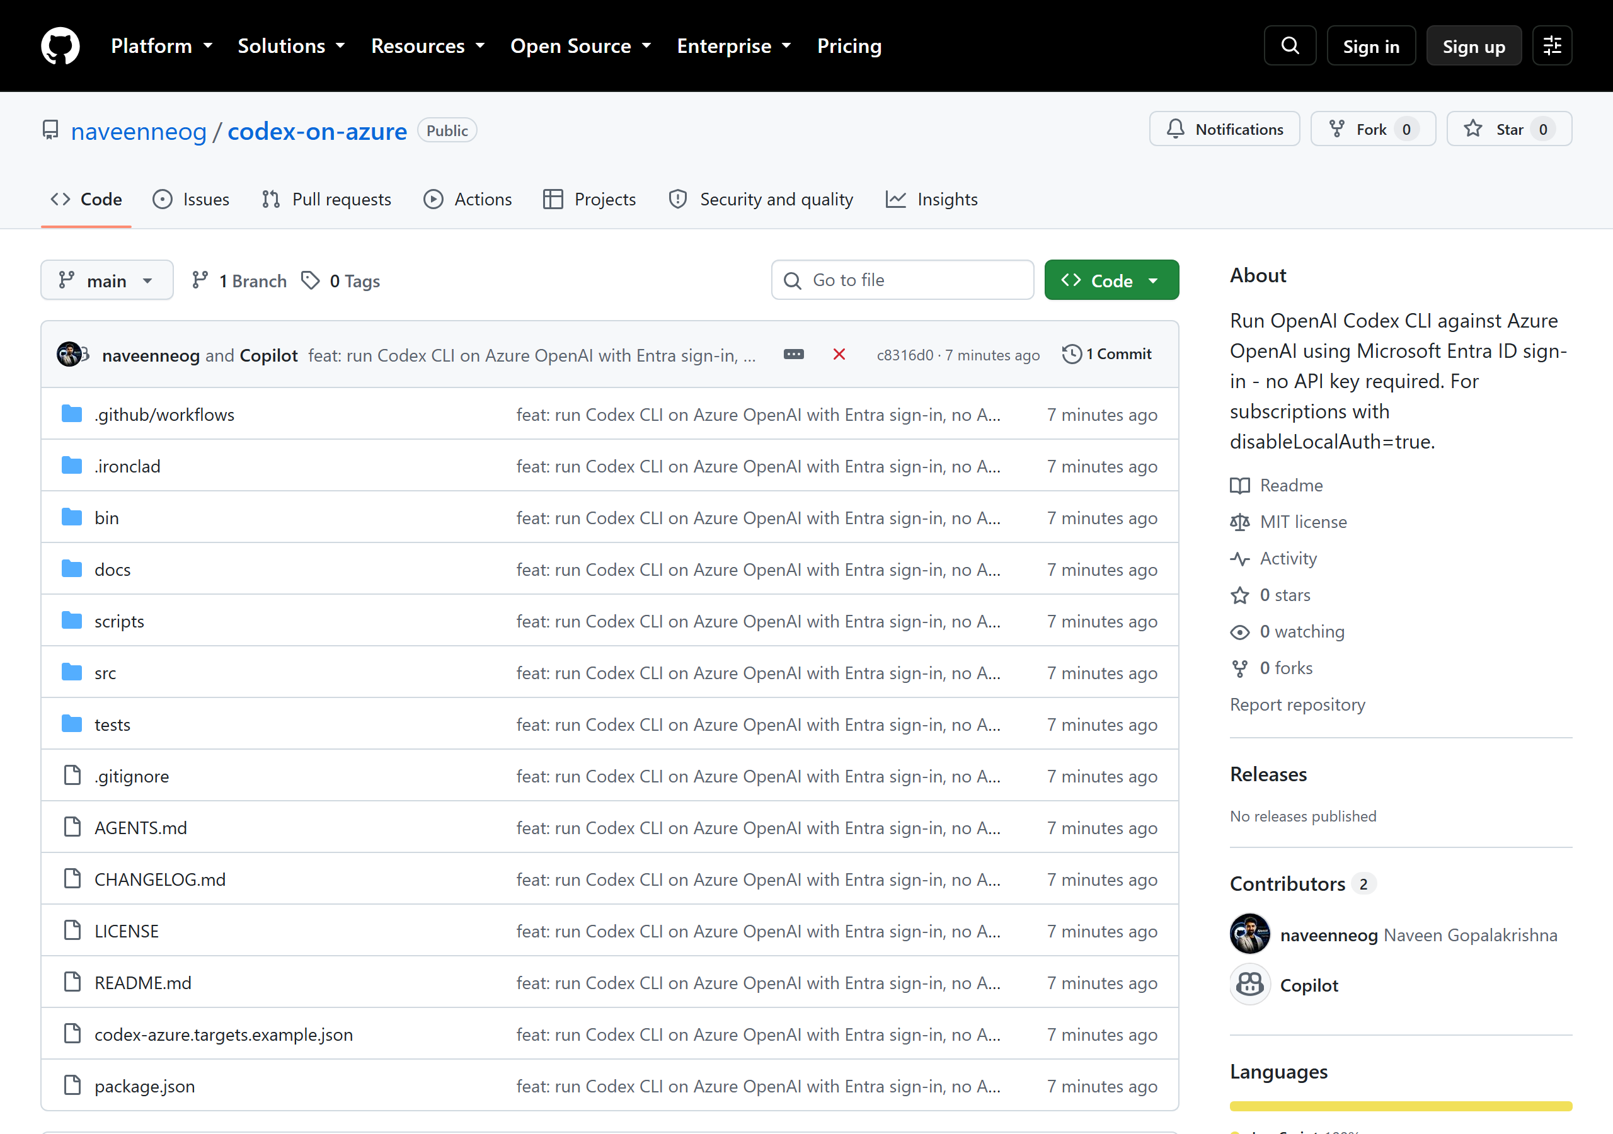Click Report repository link
The height and width of the screenshot is (1134, 1613).
1297,705
